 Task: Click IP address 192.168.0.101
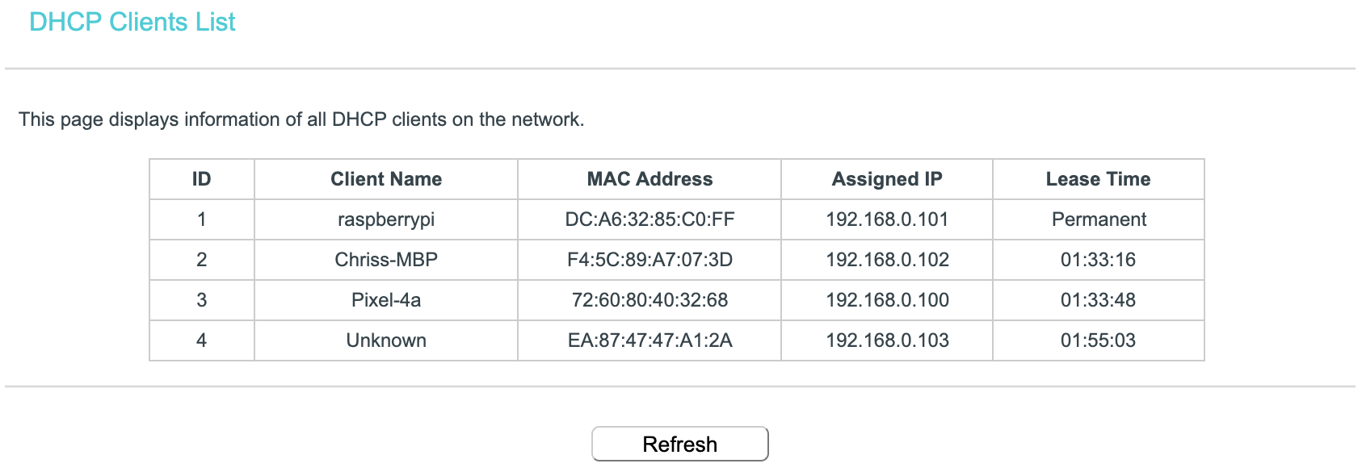887,219
